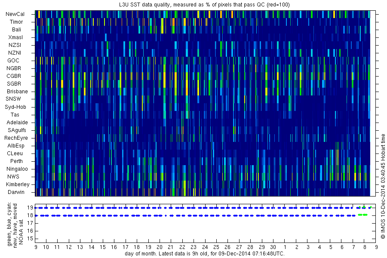Select the SGBR row label
Image resolution: width=387 pixels, height=258 pixels.
pos(14,84)
